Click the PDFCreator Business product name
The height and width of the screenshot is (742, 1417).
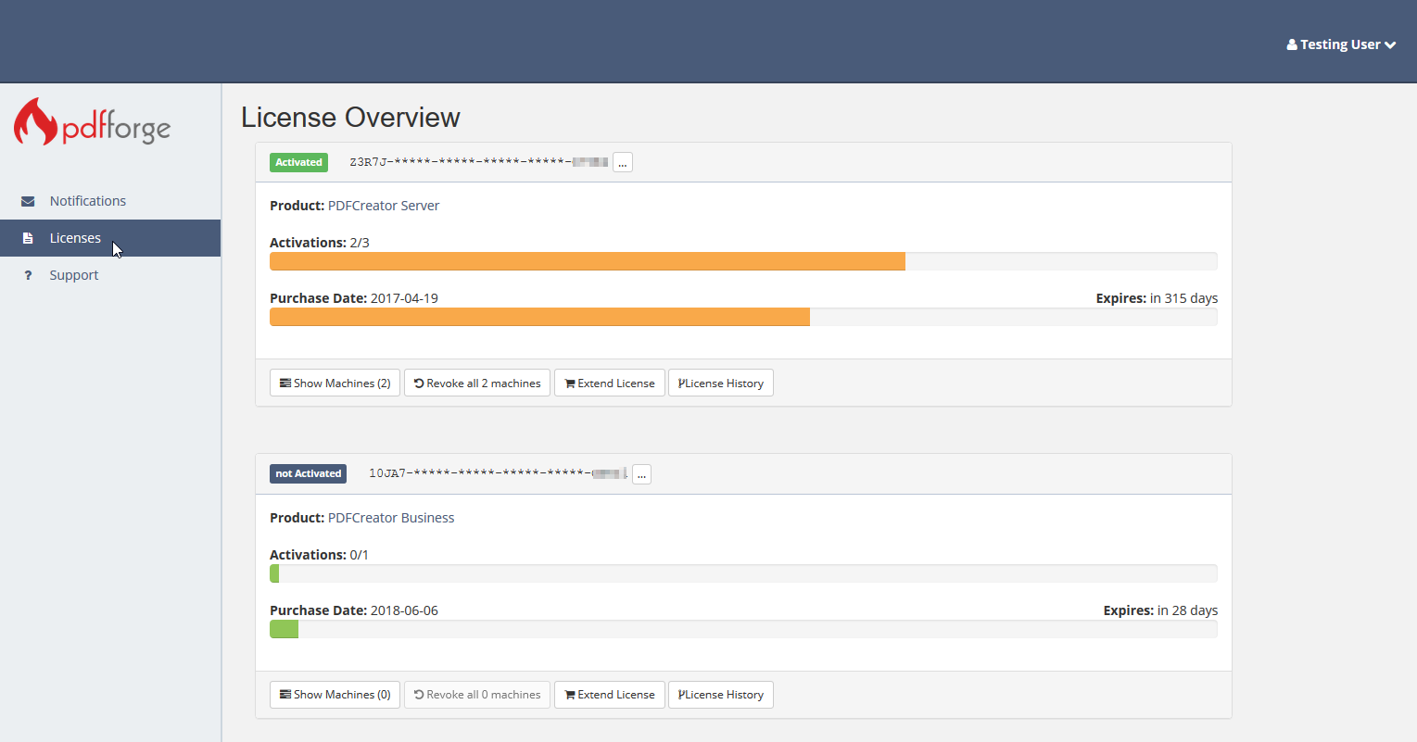click(x=391, y=518)
